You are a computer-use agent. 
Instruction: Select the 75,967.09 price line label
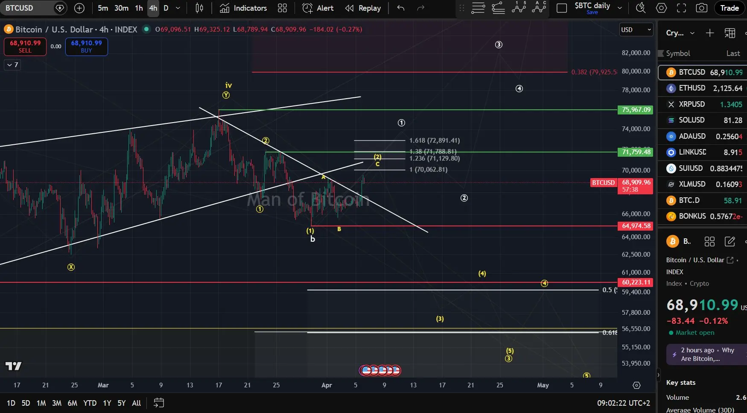pyautogui.click(x=636, y=110)
